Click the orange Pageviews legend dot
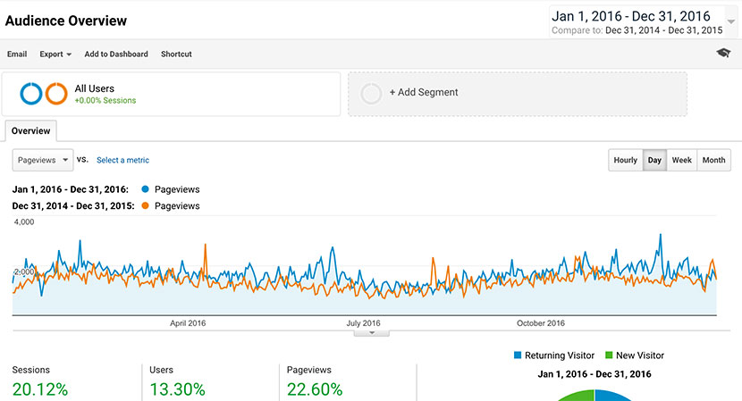The image size is (742, 401). pos(146,205)
